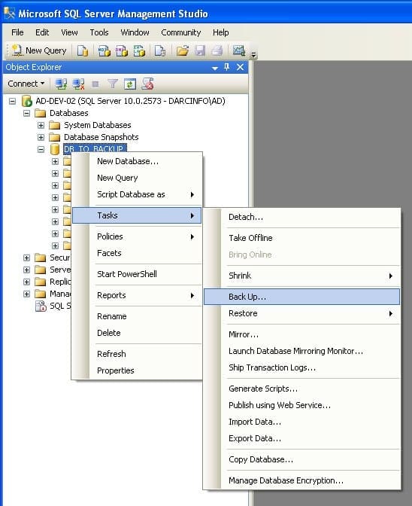
Task: Choose Ship Transaction Logs... item
Action: (x=301, y=368)
